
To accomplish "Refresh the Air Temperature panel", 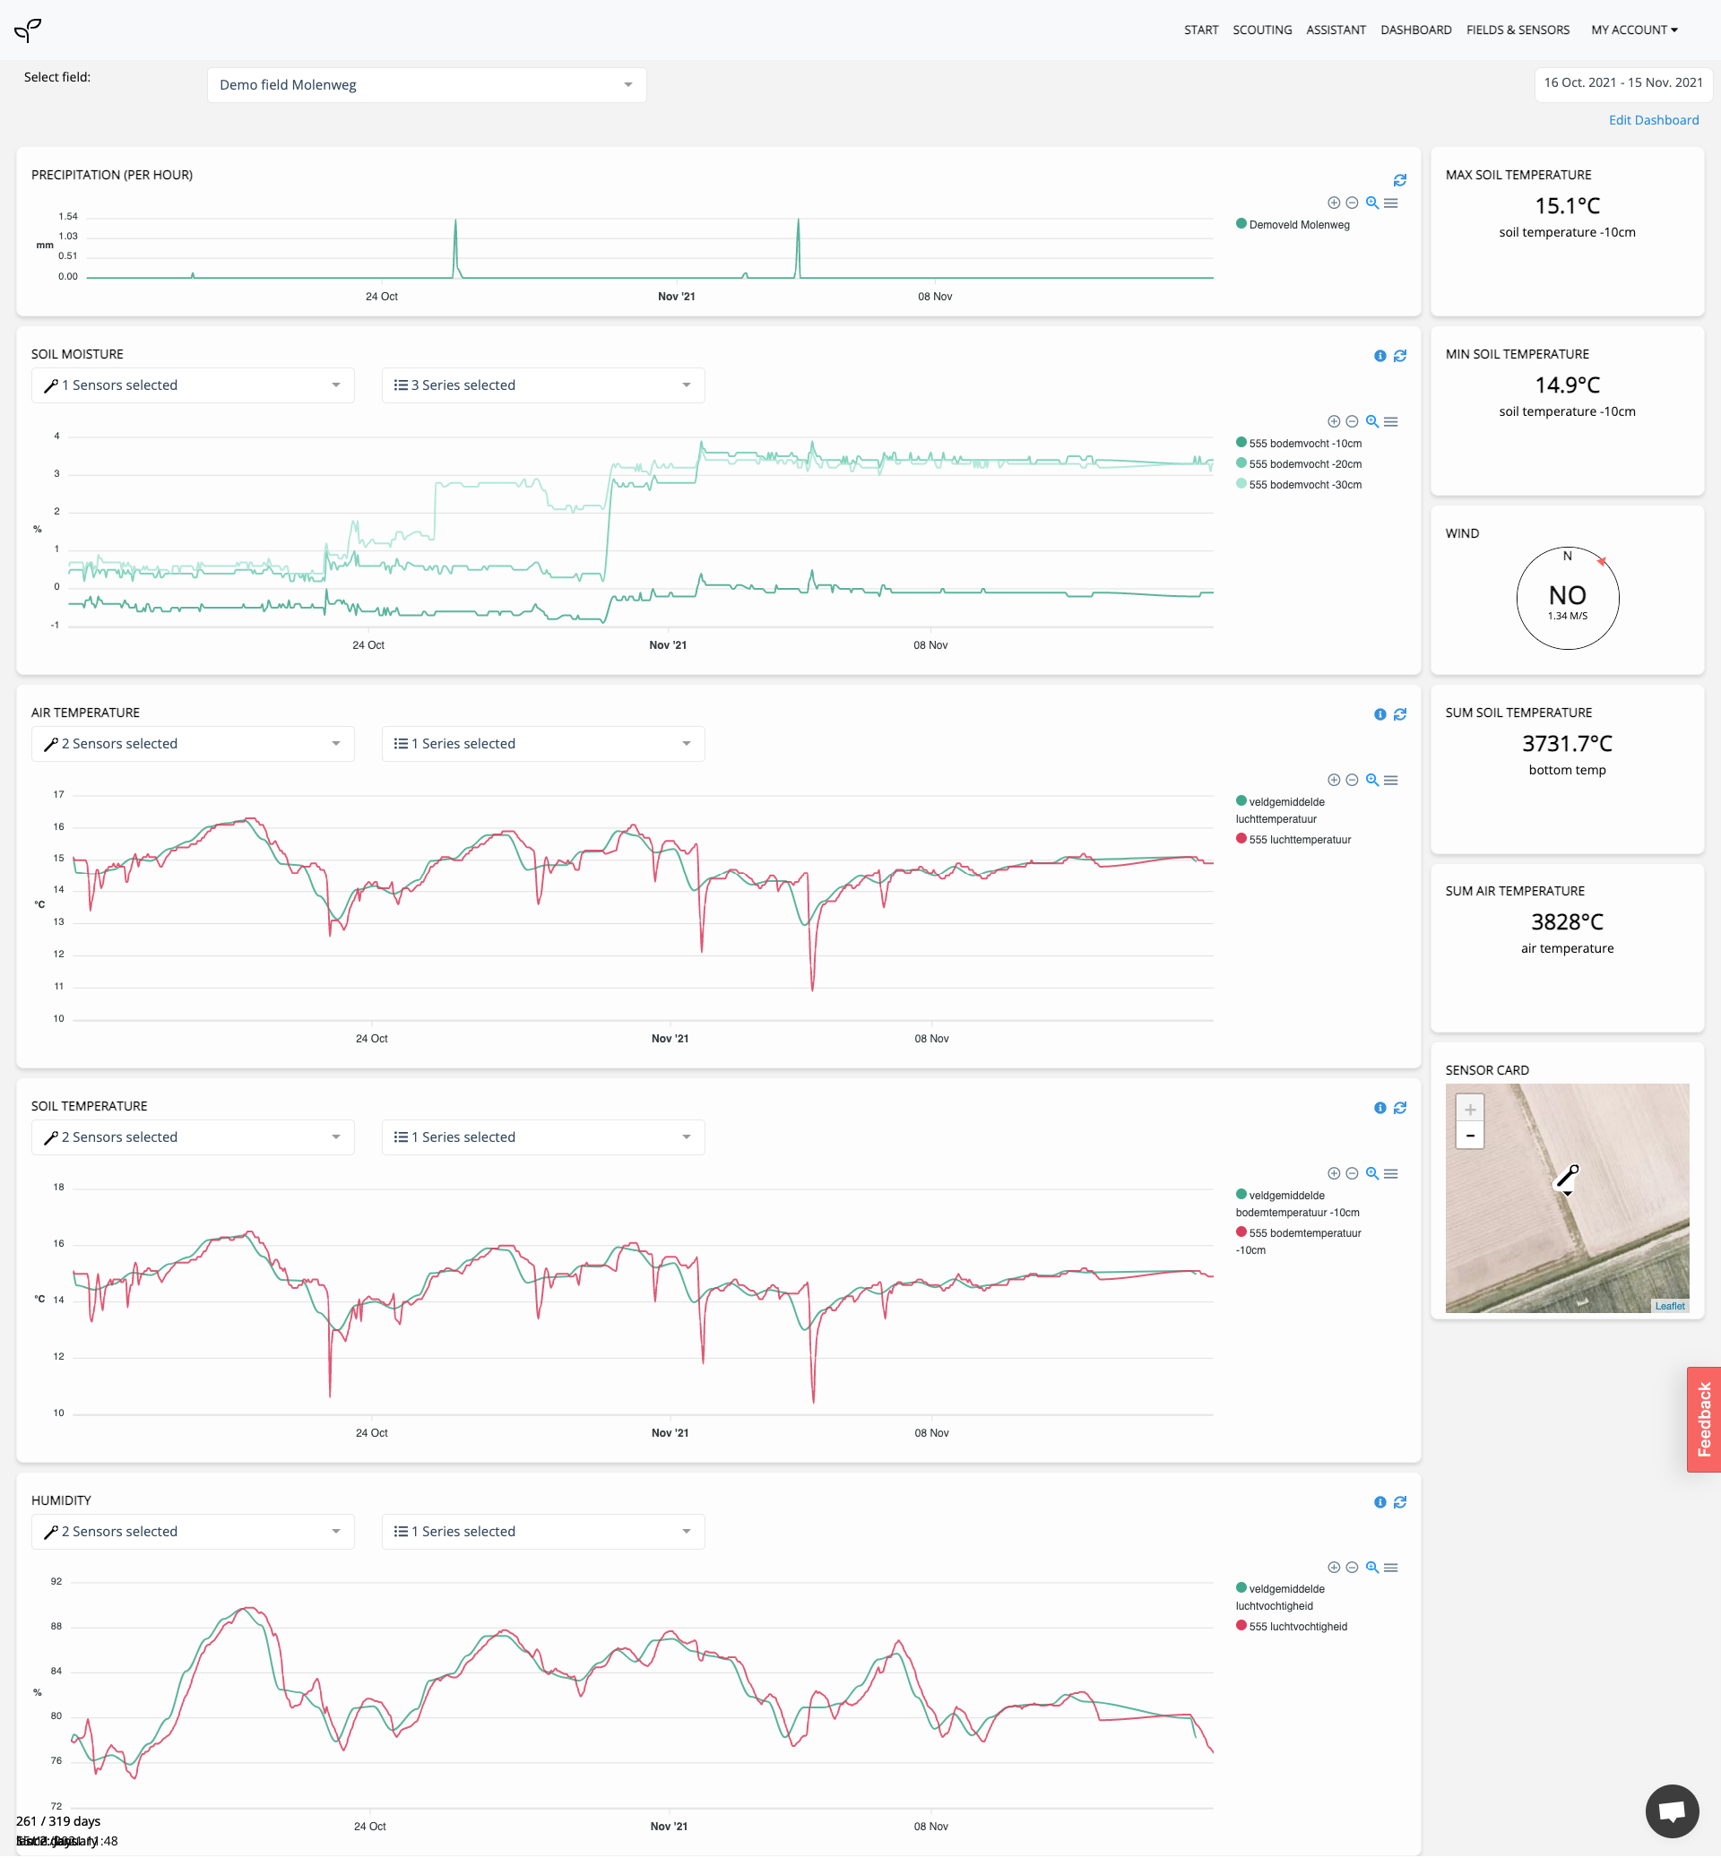I will [1399, 714].
